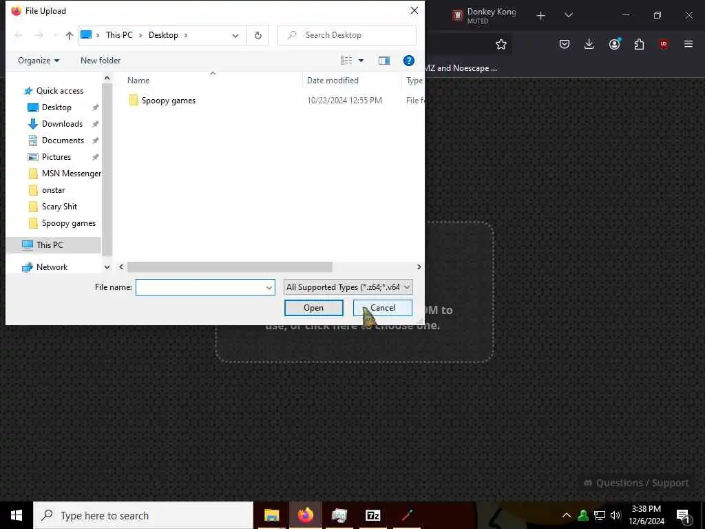This screenshot has width=705, height=529.
Task: Select Scary Shit folder in sidebar
Action: pyautogui.click(x=59, y=207)
